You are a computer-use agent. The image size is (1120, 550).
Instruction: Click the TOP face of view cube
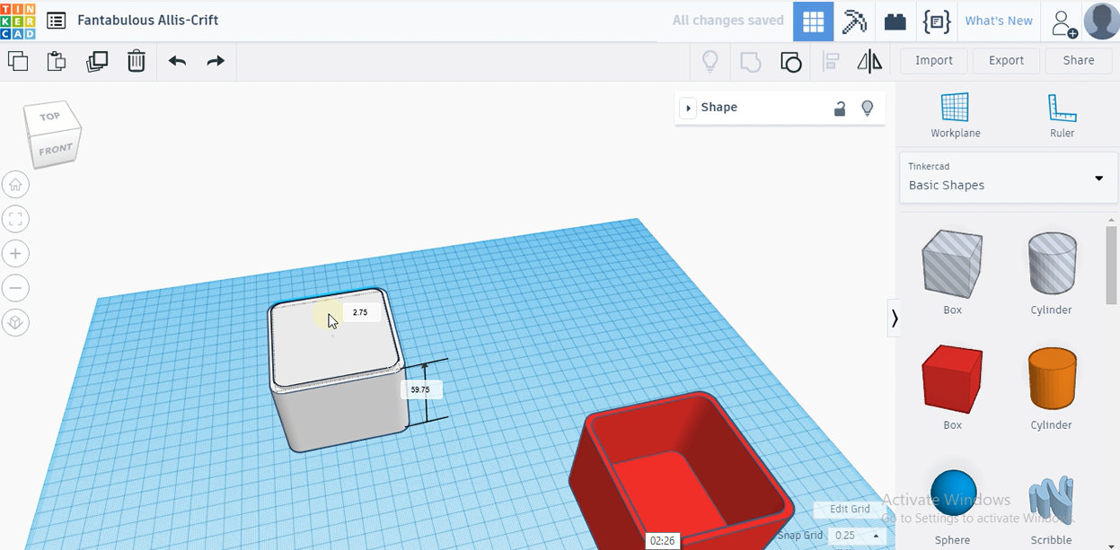click(x=50, y=117)
